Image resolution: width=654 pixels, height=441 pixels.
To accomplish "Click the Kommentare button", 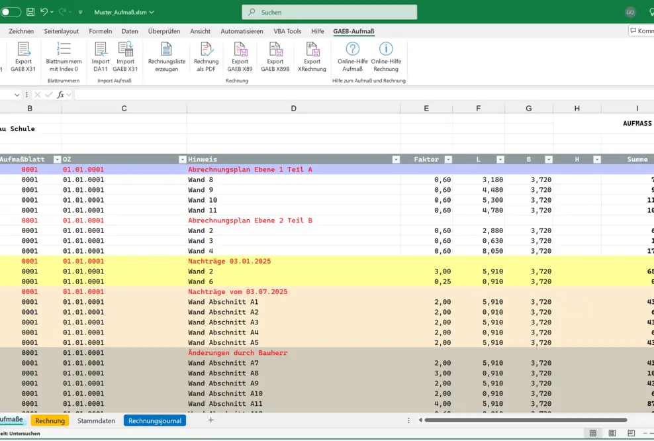I will 641,31.
